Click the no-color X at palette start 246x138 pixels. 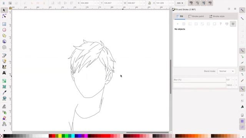2,136
